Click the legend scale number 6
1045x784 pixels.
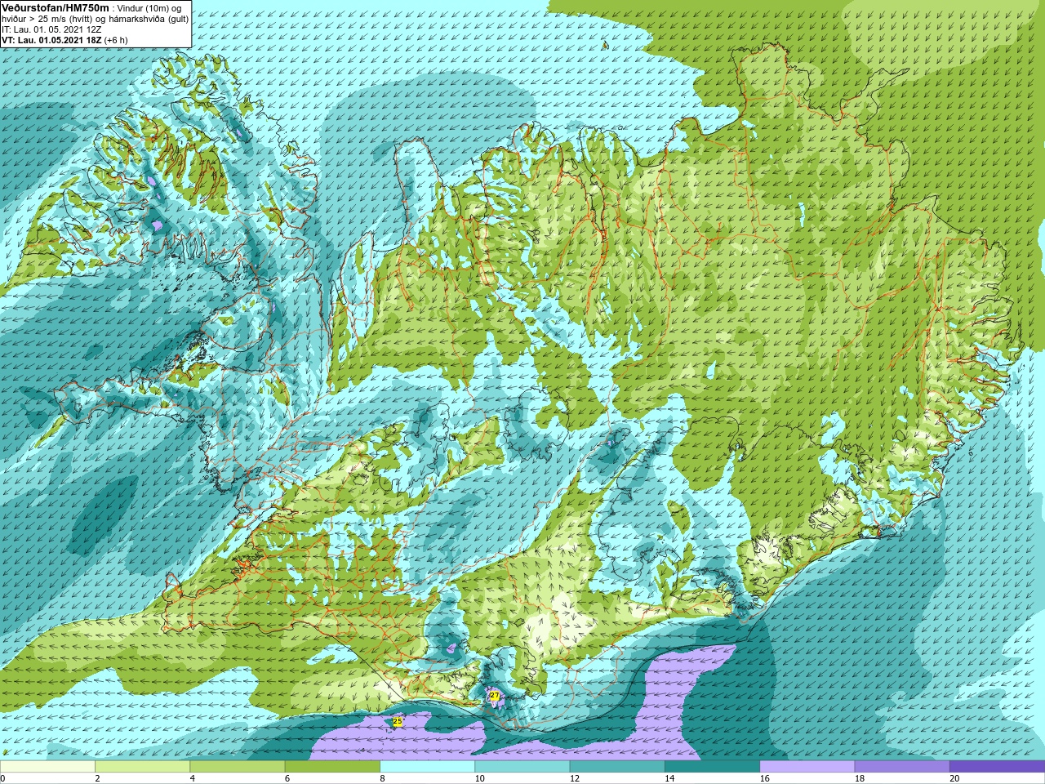[x=287, y=778]
